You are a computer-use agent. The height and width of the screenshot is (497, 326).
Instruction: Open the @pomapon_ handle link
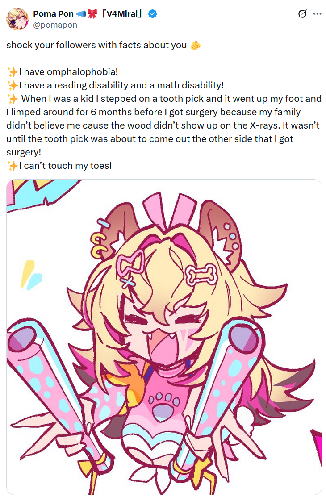56,25
